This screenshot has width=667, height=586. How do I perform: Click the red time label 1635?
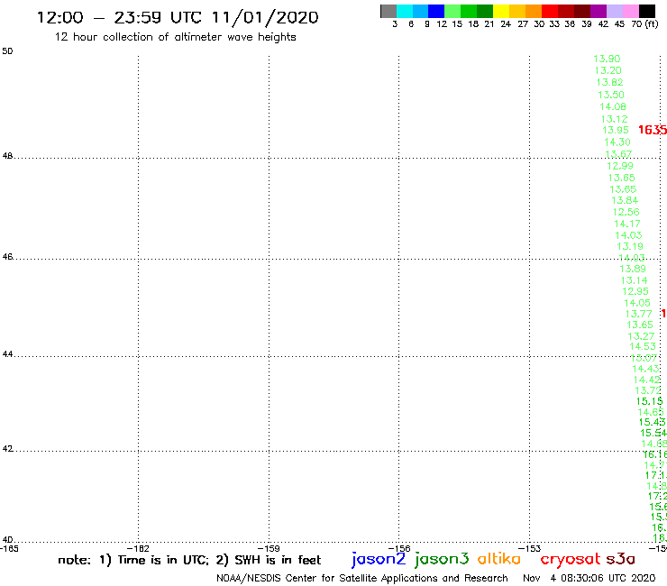653,130
